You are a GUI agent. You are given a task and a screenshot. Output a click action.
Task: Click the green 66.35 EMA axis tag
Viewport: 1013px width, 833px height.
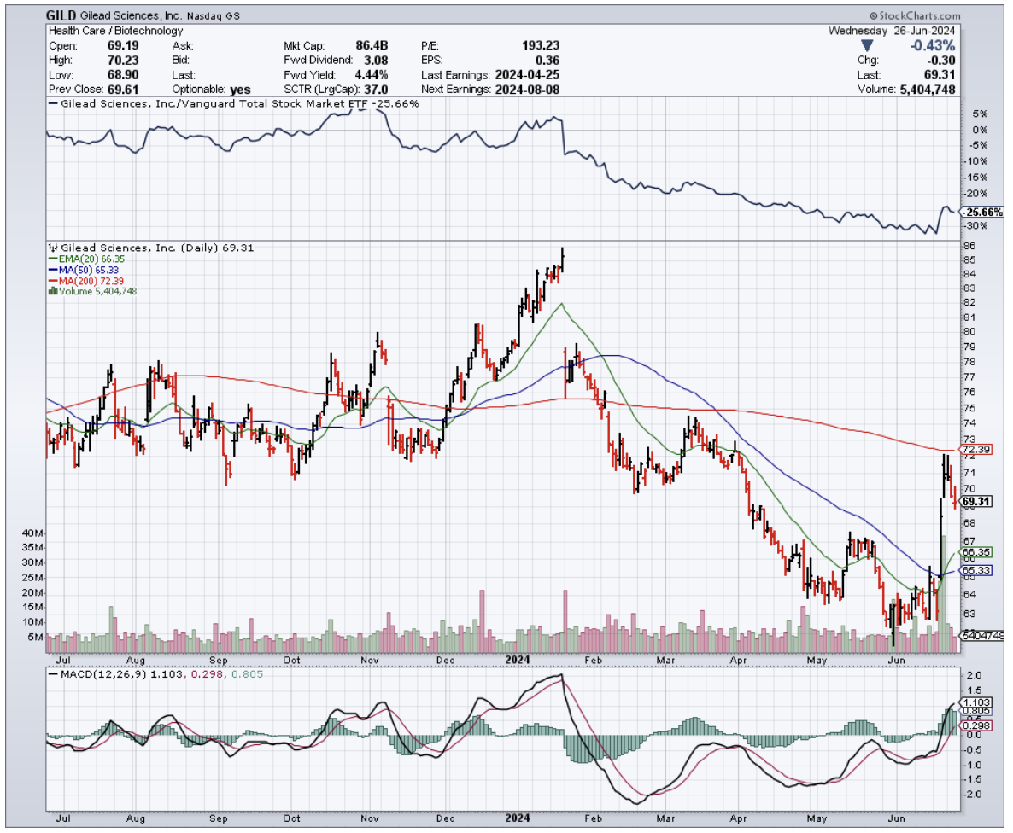[x=976, y=552]
